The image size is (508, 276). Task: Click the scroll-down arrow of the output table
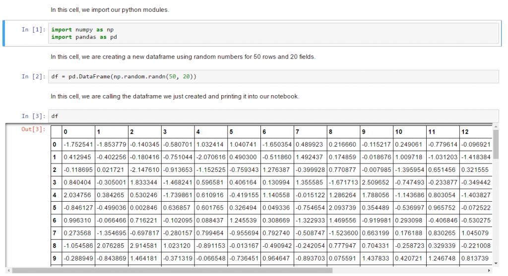click(x=496, y=264)
